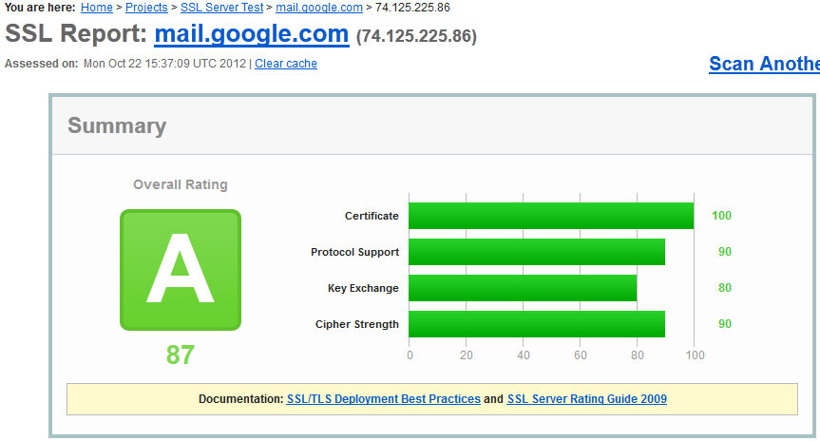820x441 pixels.
Task: Click the Overall Rating label
Action: (180, 184)
